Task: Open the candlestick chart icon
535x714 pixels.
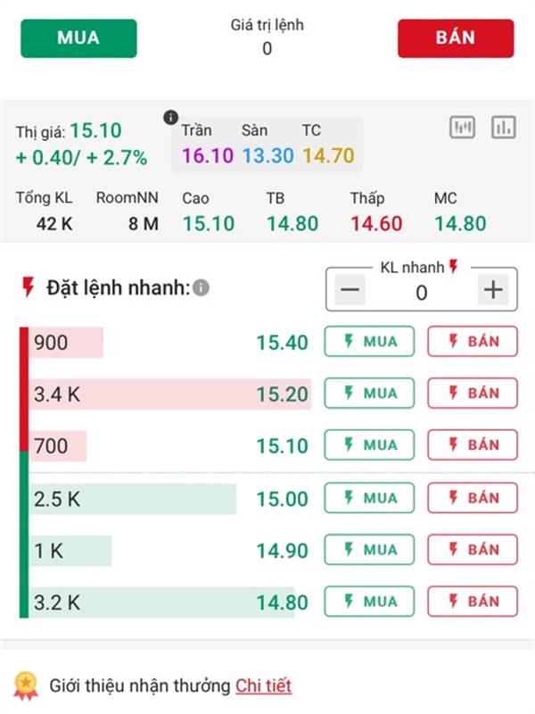Action: coord(462,127)
